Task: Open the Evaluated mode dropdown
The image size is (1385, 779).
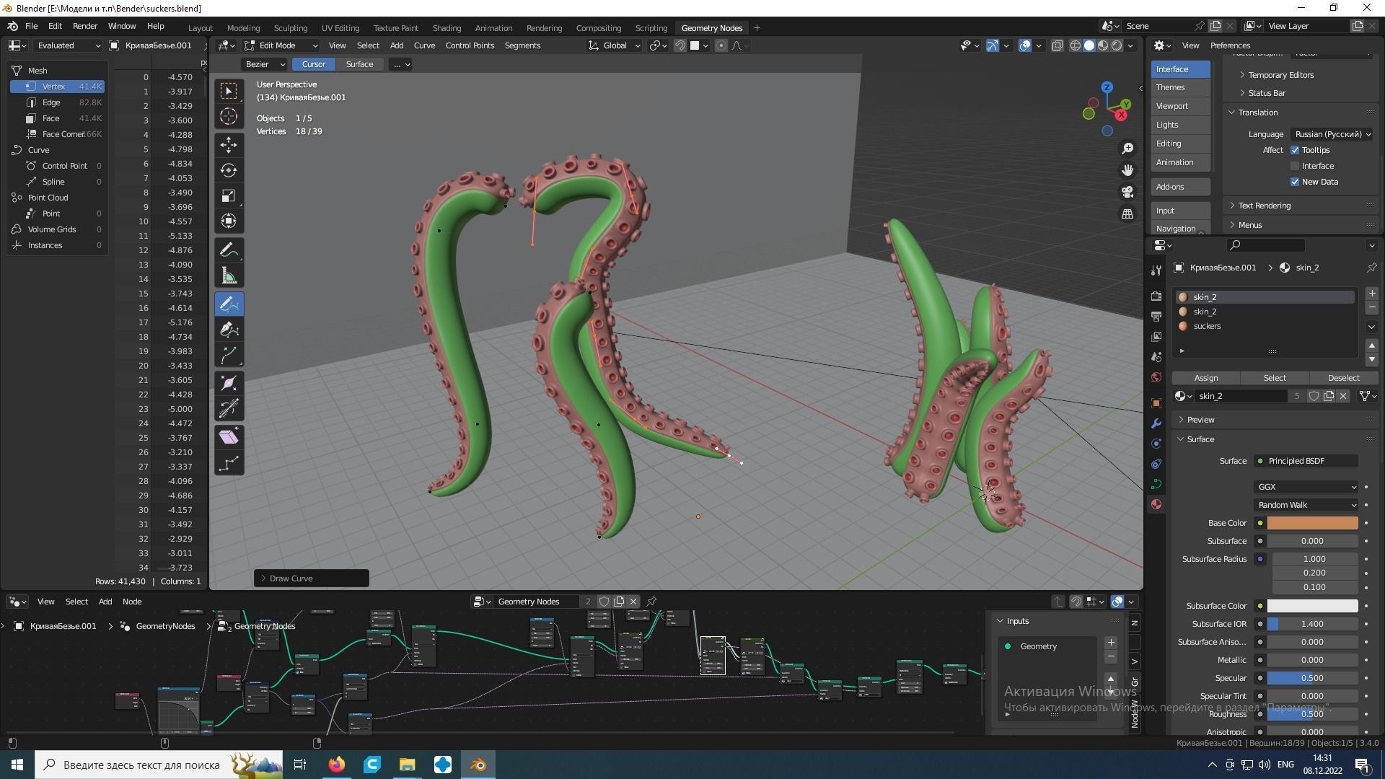Action: (69, 45)
